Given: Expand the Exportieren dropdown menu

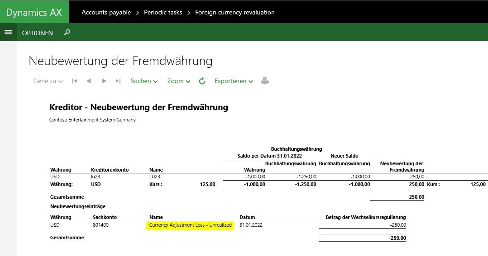Looking at the screenshot, I should pyautogui.click(x=234, y=81).
